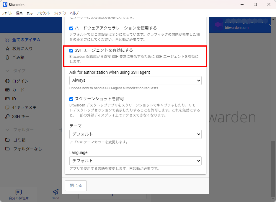Open the テーマ dropdown
Screen dimensions: 276x202
(135, 134)
